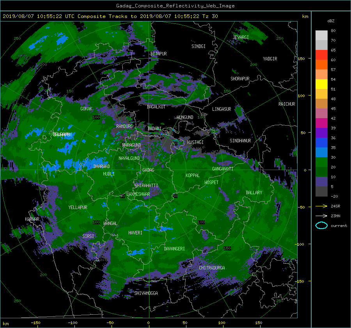Click the BIJAPUR city label

158,54
